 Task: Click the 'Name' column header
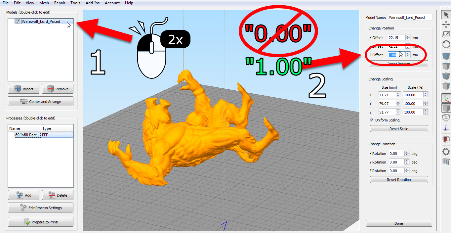(x=24, y=128)
